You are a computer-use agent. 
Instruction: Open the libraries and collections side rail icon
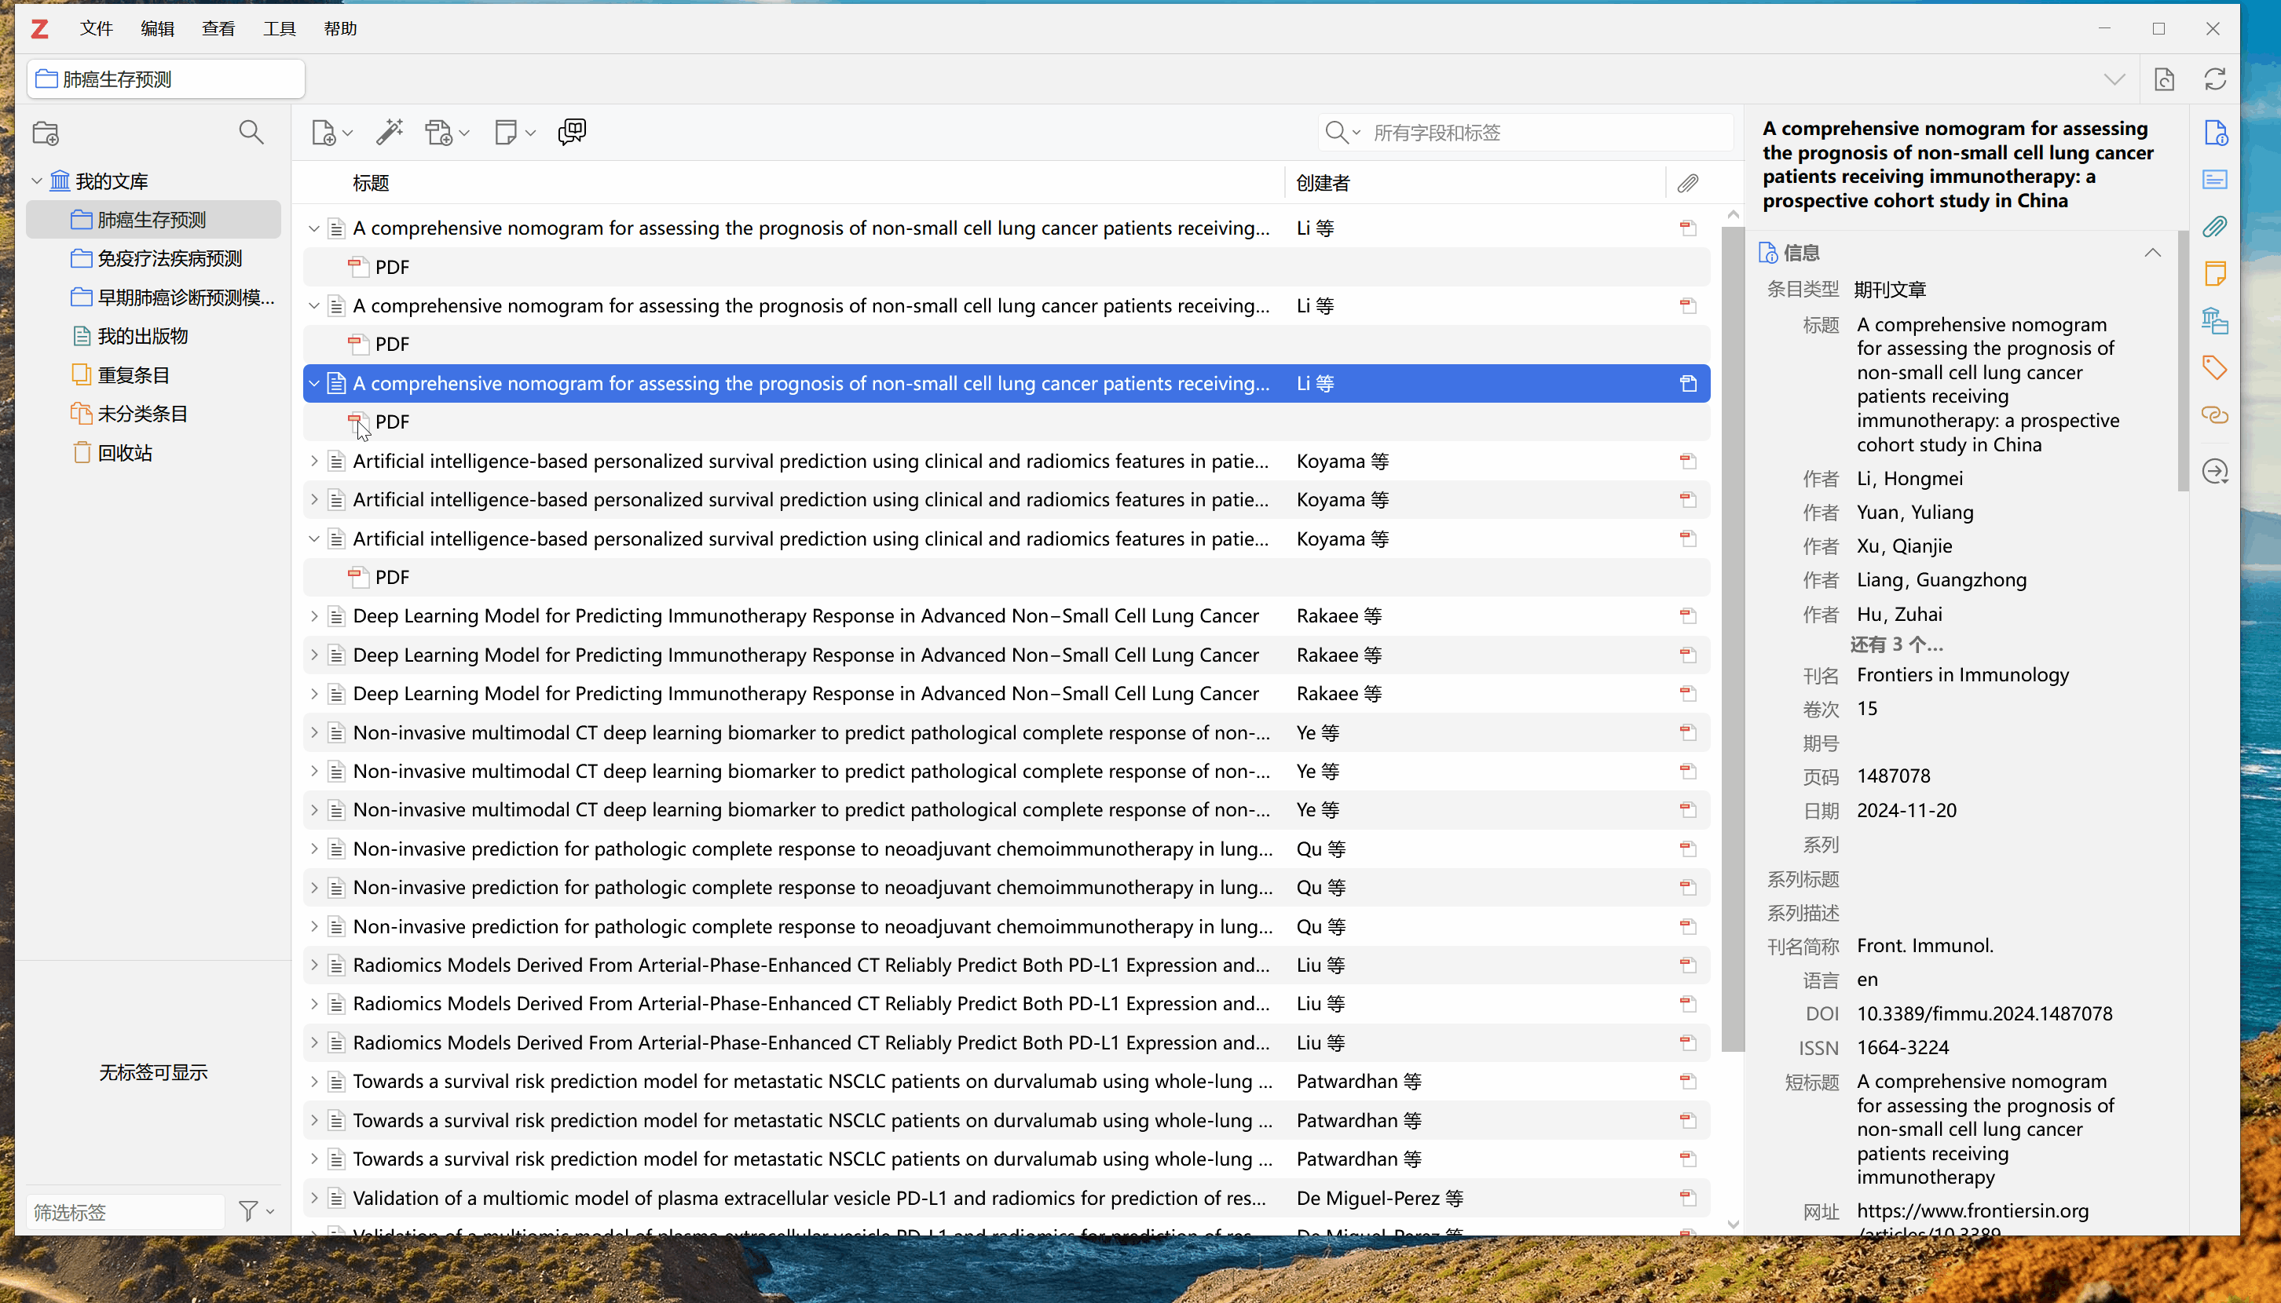click(x=2215, y=320)
